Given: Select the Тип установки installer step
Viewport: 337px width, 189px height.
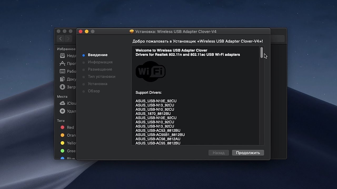Looking at the screenshot, I should tap(101, 76).
